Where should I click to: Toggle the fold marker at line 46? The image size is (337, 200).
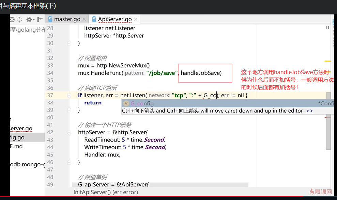point(69,162)
